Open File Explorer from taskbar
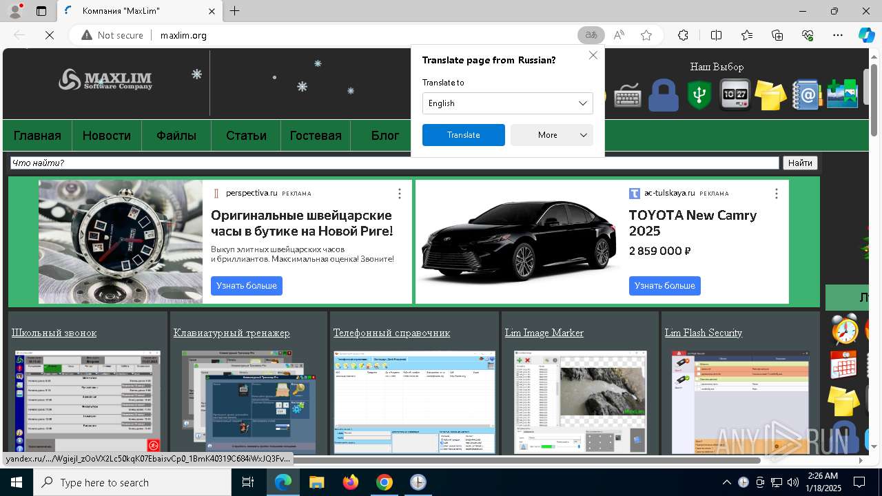Viewport: 882px width, 496px height. click(317, 482)
